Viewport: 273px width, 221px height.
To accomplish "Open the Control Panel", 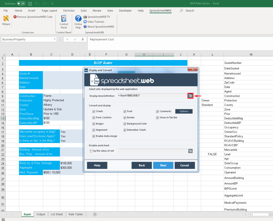I will 64,22.
